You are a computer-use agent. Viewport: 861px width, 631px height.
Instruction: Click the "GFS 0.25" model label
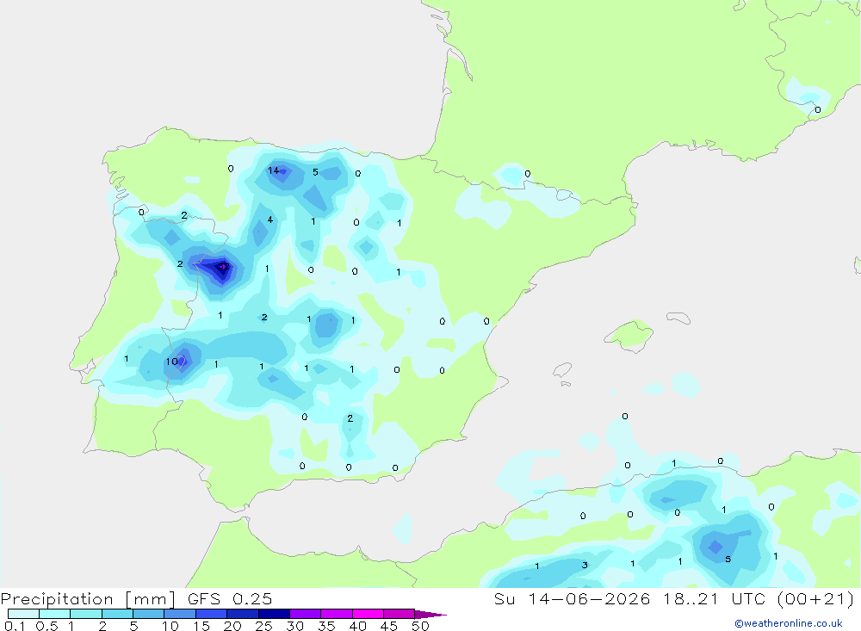coord(230,599)
